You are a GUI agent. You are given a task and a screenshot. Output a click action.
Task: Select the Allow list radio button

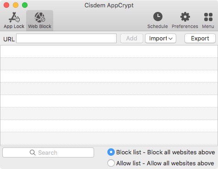[x=111, y=163]
